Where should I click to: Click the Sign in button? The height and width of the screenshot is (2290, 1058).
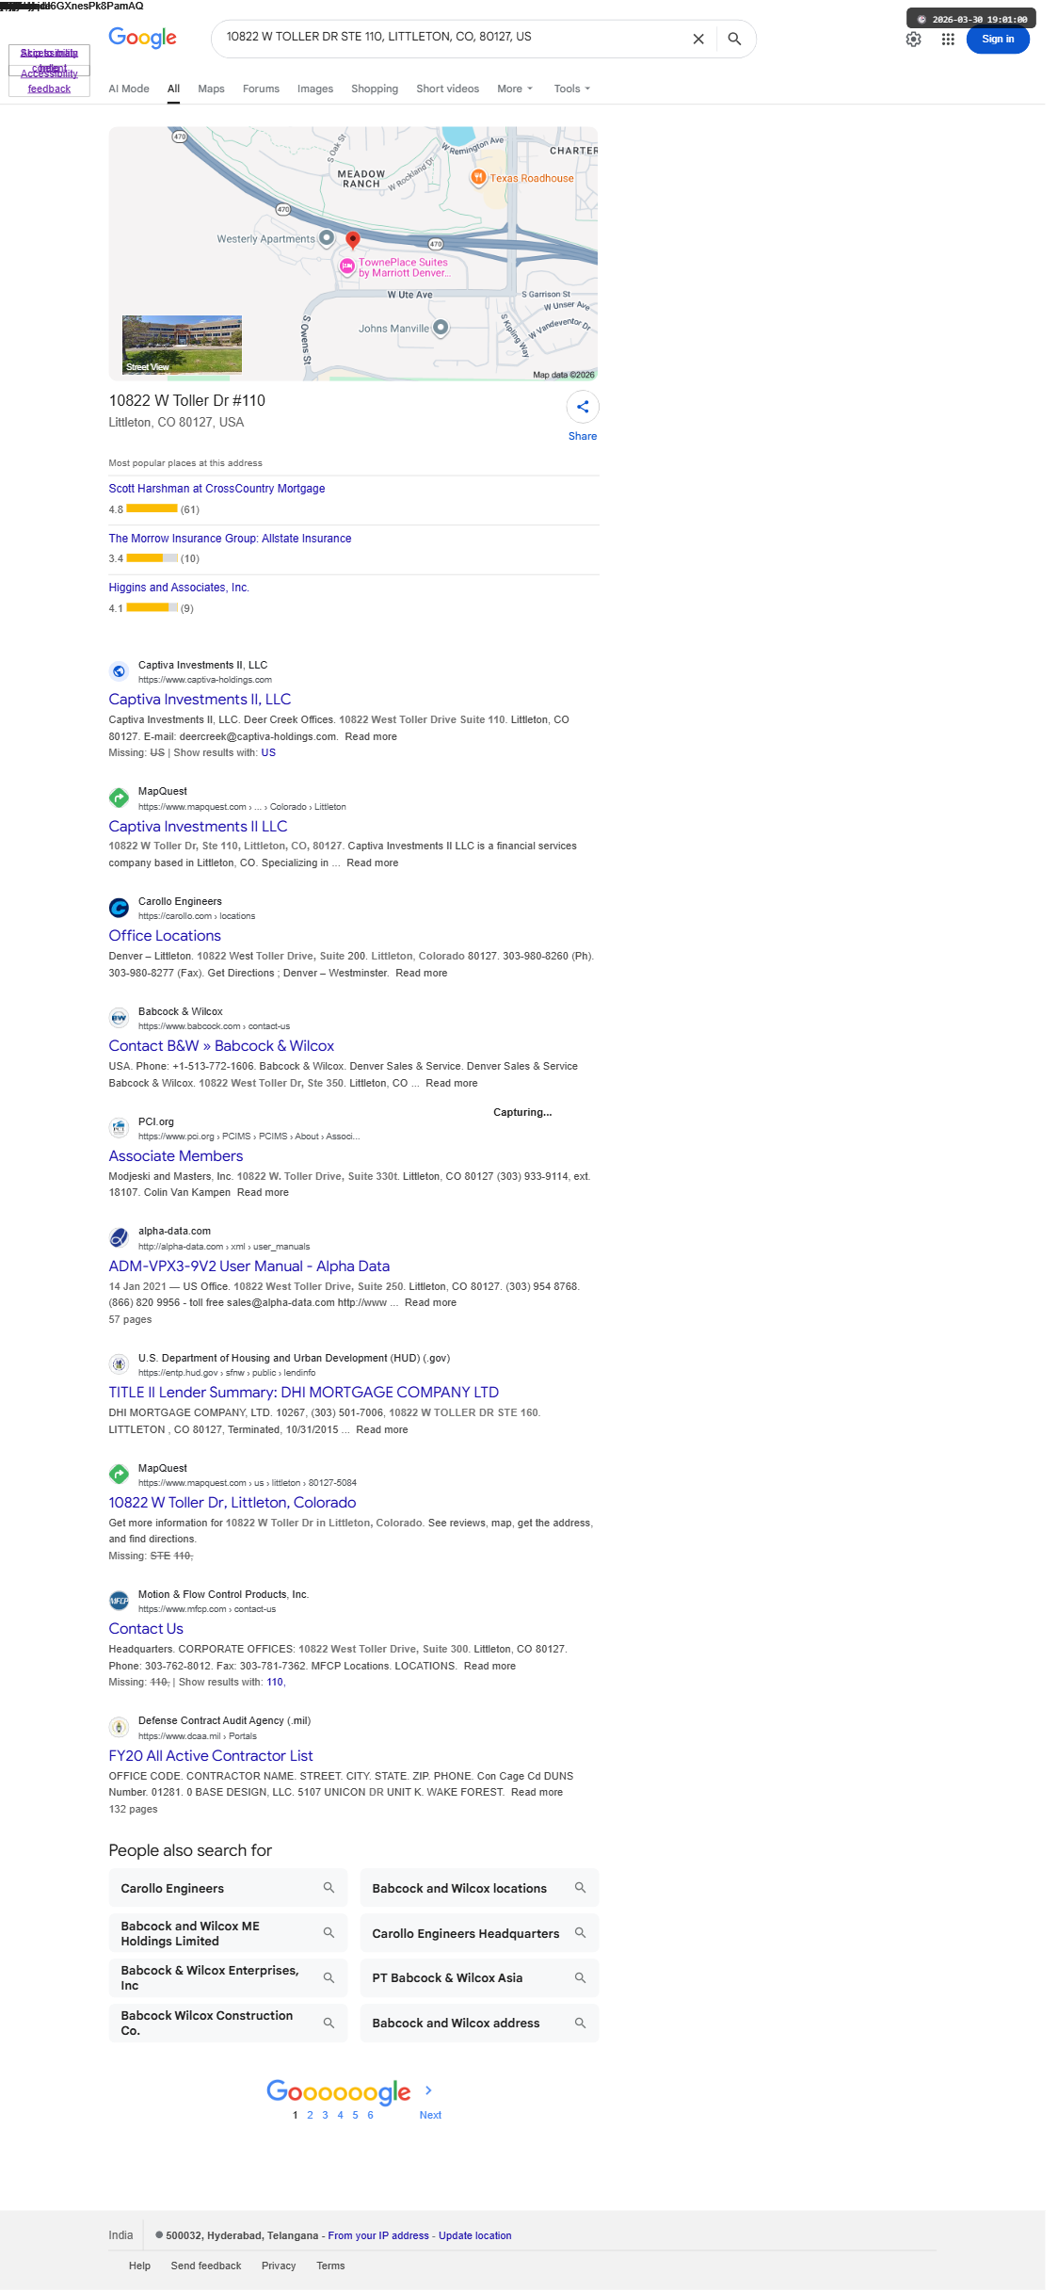coord(998,40)
